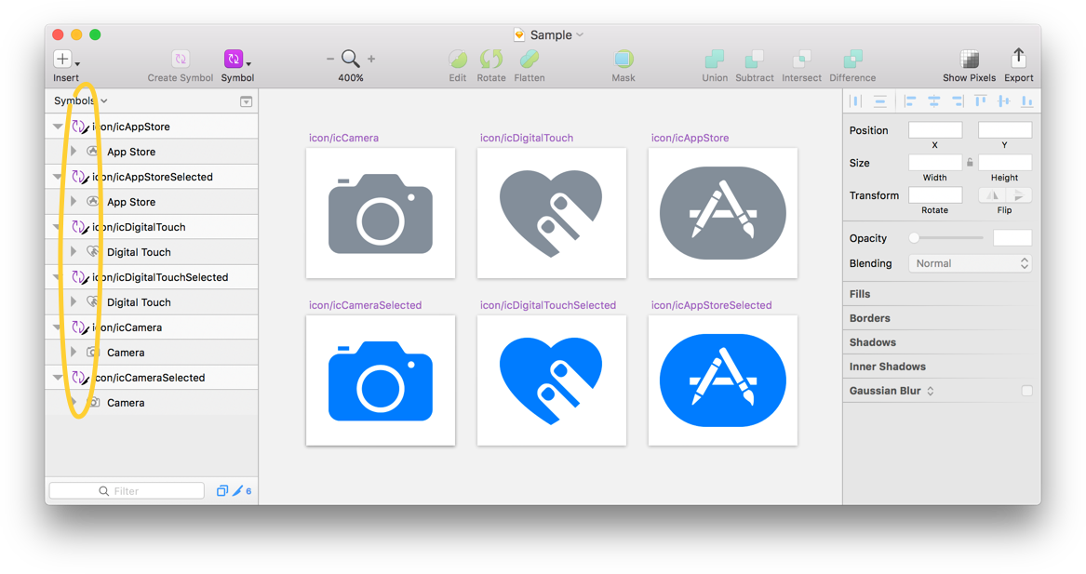
Task: Enable the Gaussian Blur checkbox
Action: (1026, 391)
